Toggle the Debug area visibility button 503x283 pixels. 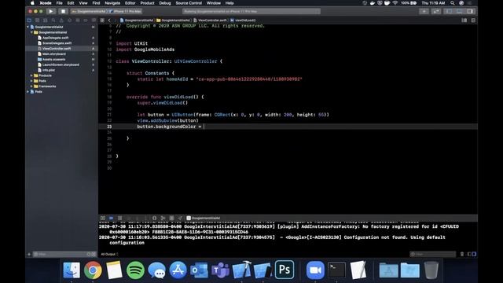[x=459, y=11]
